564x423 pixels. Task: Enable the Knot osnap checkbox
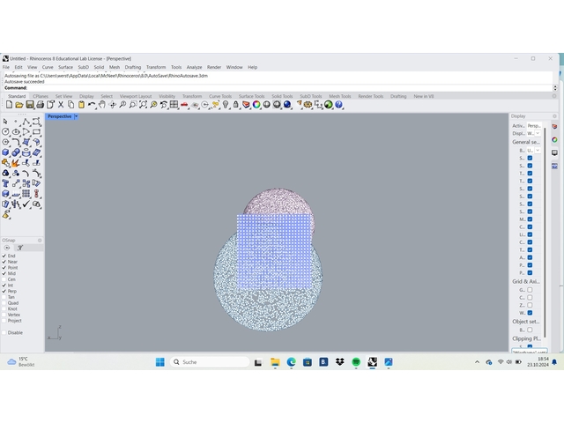[x=4, y=308]
